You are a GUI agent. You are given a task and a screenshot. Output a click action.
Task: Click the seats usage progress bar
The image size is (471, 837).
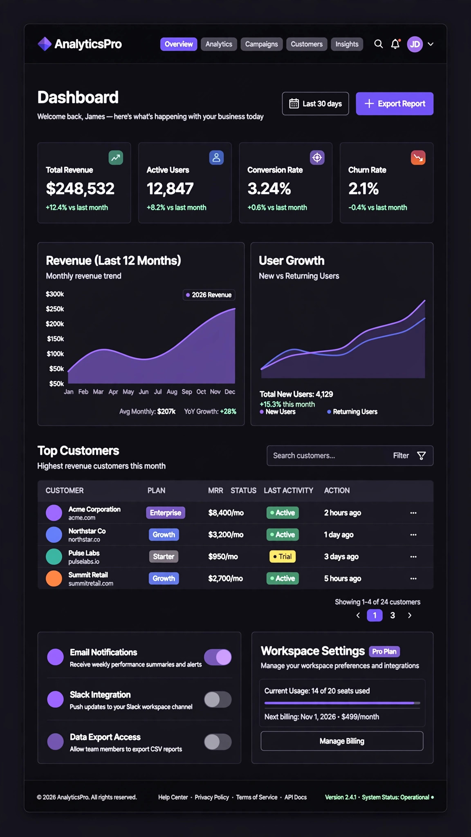342,703
